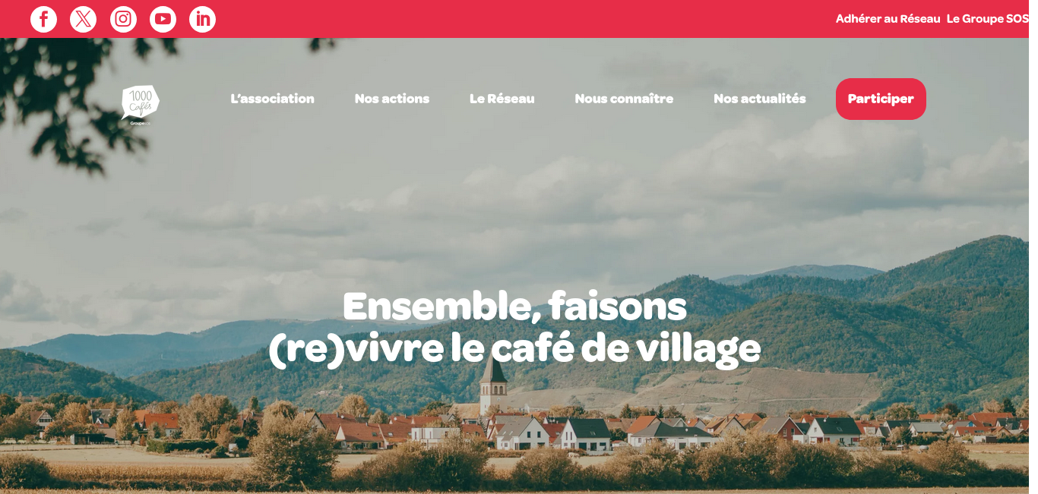Open the L'association menu
The height and width of the screenshot is (494, 1038).
pyautogui.click(x=272, y=99)
